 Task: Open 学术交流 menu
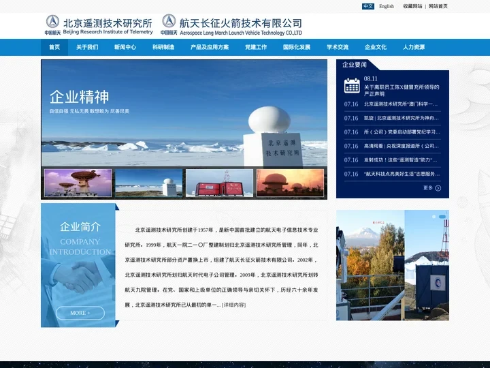coord(338,47)
